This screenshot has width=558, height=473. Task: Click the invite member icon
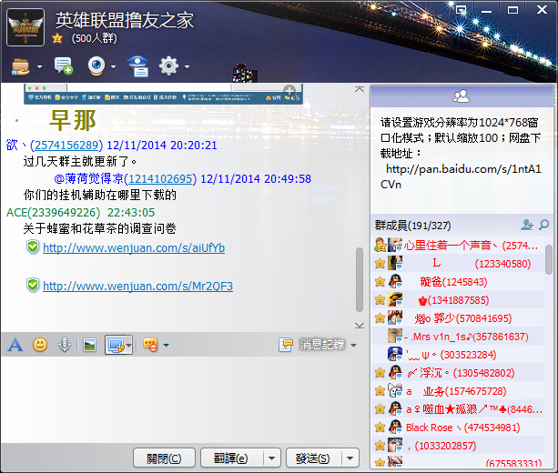(x=527, y=225)
